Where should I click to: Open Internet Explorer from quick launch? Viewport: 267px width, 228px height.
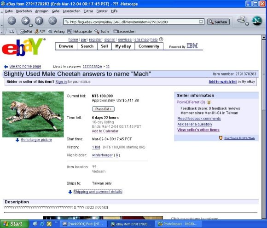42,224
